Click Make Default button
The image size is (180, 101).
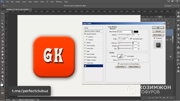pyautogui.click(x=121, y=66)
